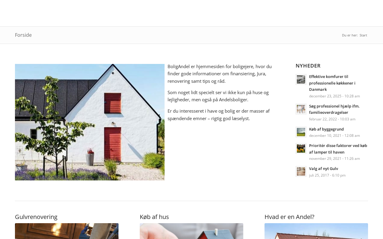Open the Køb af hus section heading
Screen dimensions: 383x239
[154, 217]
